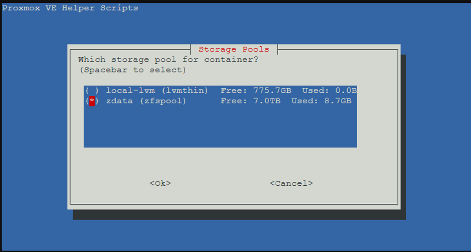The height and width of the screenshot is (252, 471).
Task: Click the Proxmox VE Helper Scripts header text
Action: [x=70, y=8]
